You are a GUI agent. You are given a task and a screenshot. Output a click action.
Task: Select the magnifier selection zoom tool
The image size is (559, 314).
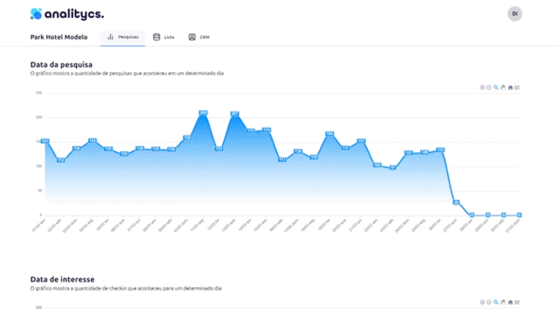click(x=496, y=88)
